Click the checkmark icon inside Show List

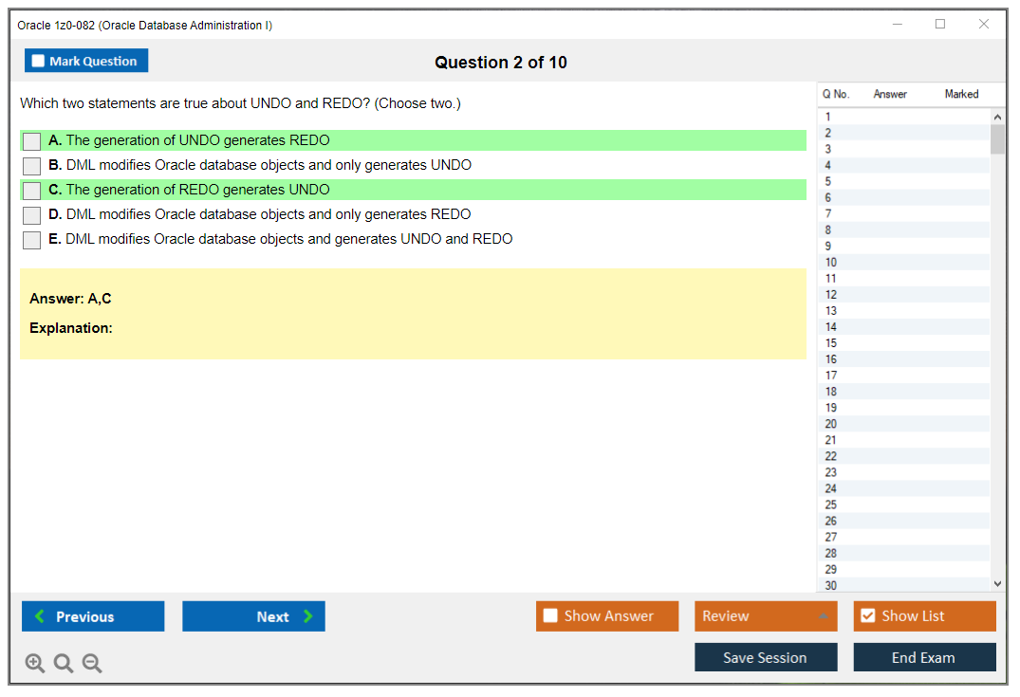867,615
